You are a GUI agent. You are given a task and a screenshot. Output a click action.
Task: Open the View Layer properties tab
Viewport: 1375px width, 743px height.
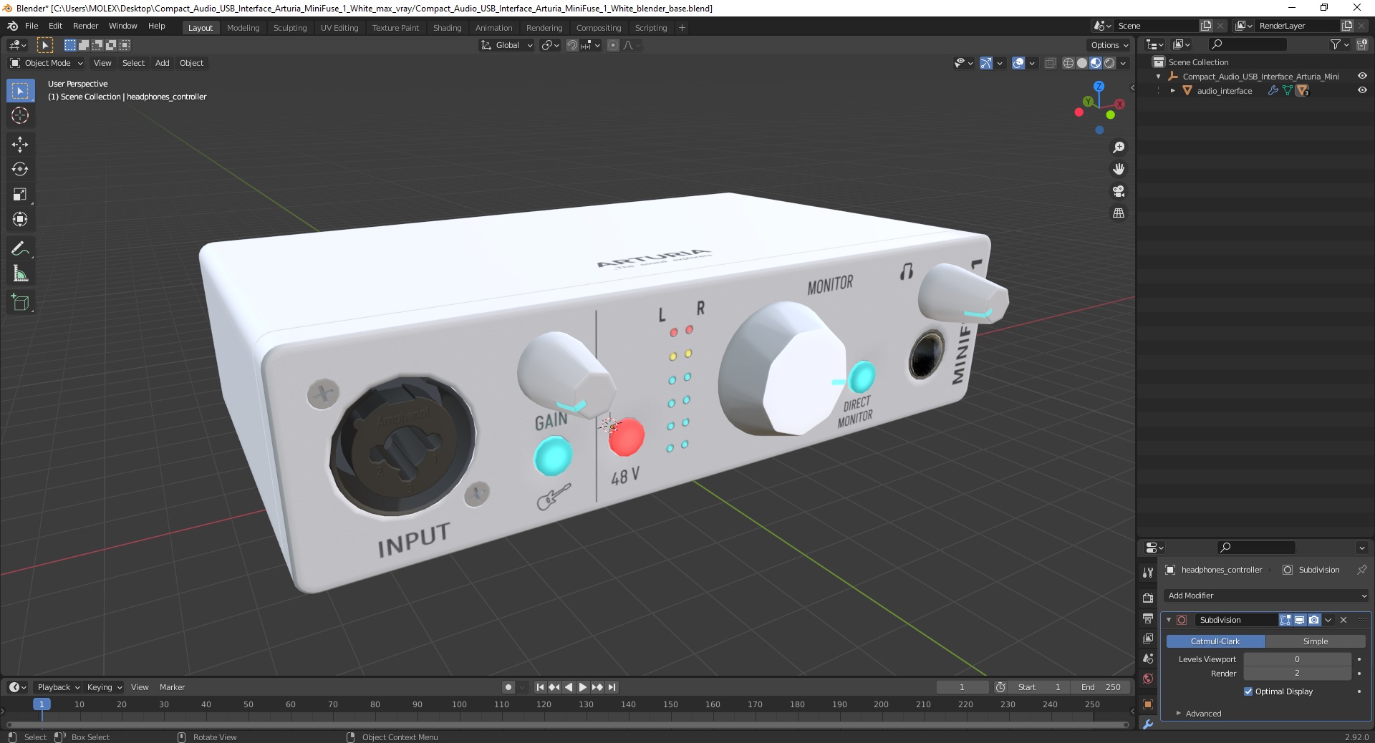coord(1148,638)
